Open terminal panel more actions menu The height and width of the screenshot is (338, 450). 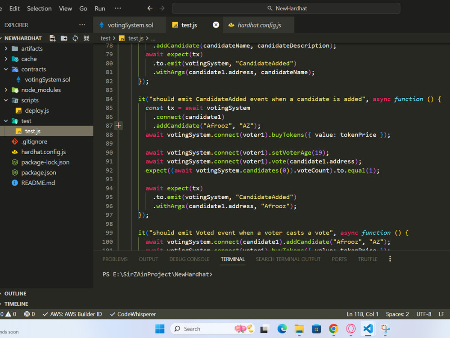click(x=390, y=259)
